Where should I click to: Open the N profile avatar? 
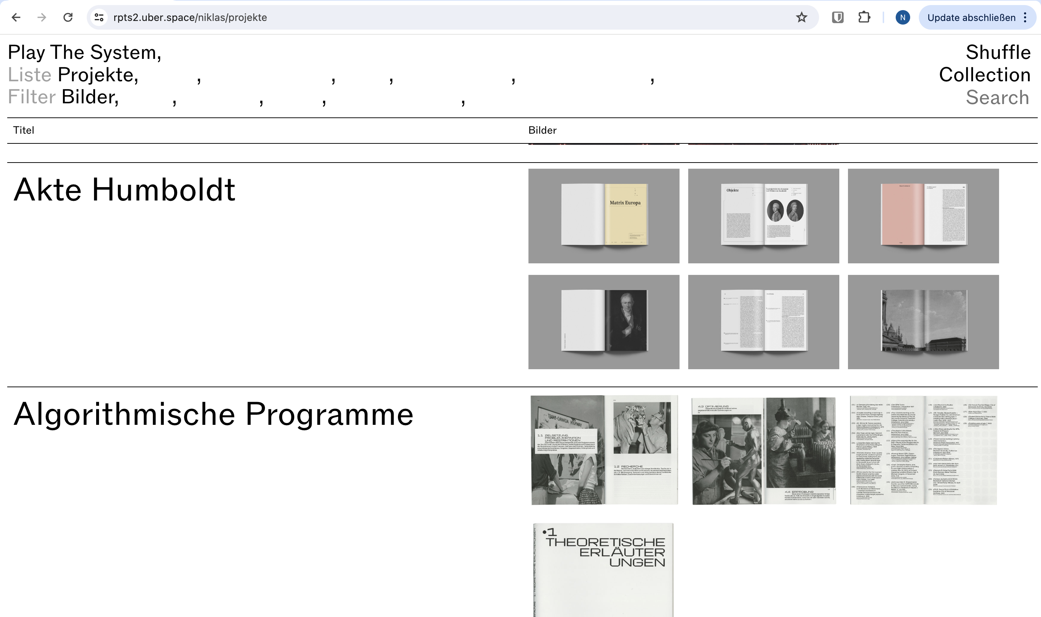pyautogui.click(x=902, y=17)
